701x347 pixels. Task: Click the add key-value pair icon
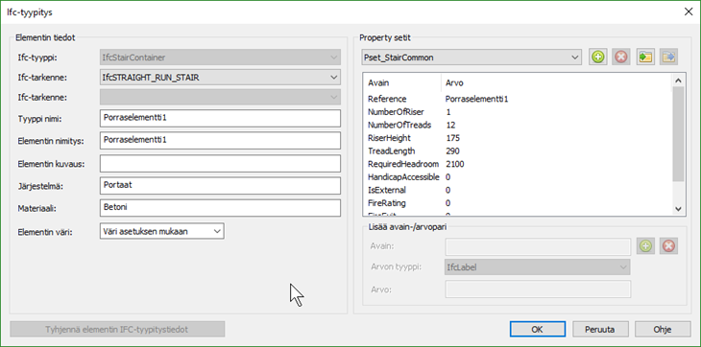click(x=645, y=245)
